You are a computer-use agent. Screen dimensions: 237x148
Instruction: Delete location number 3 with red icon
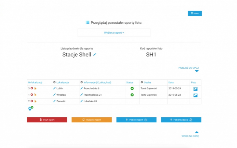pyautogui.click(x=32, y=88)
